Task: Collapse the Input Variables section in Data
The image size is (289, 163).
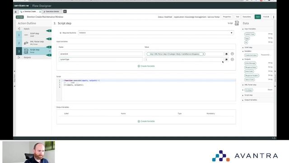Action: pos(243,29)
